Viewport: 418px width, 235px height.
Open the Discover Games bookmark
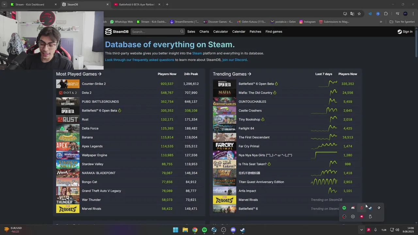(218, 22)
